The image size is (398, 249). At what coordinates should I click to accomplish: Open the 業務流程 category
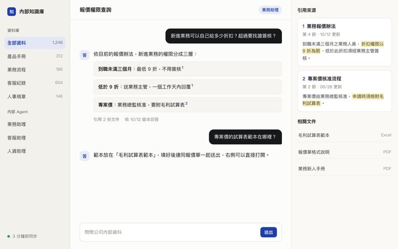[x=35, y=69]
